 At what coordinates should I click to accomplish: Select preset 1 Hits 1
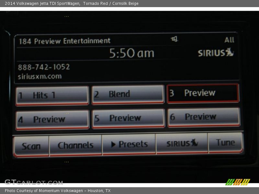click(52, 96)
